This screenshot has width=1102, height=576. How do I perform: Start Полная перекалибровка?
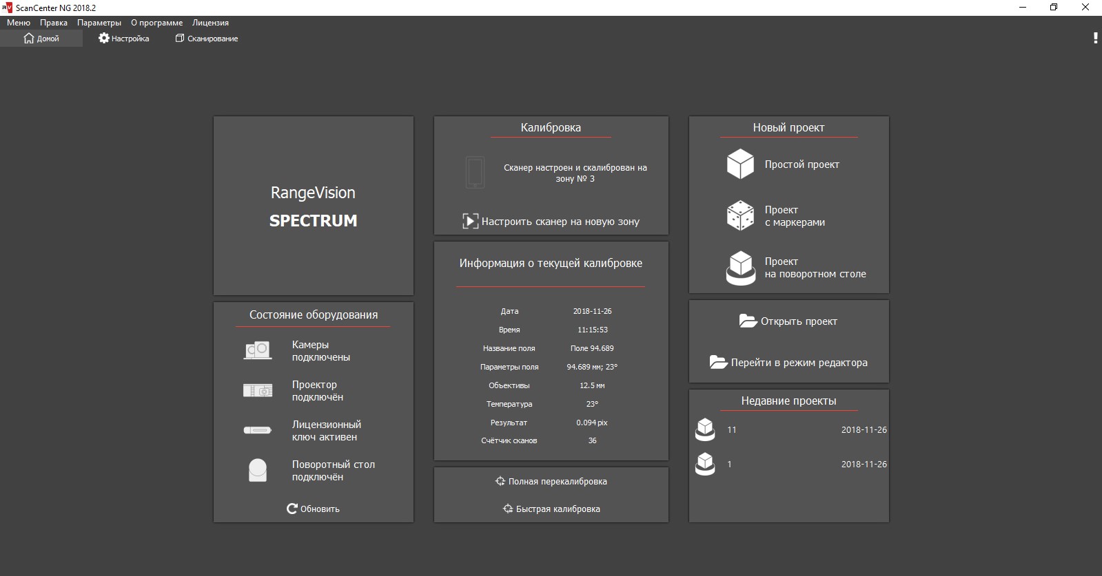[551, 481]
